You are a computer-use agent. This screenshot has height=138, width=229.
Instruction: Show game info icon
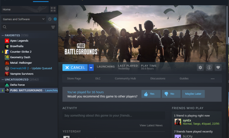[209, 68]
